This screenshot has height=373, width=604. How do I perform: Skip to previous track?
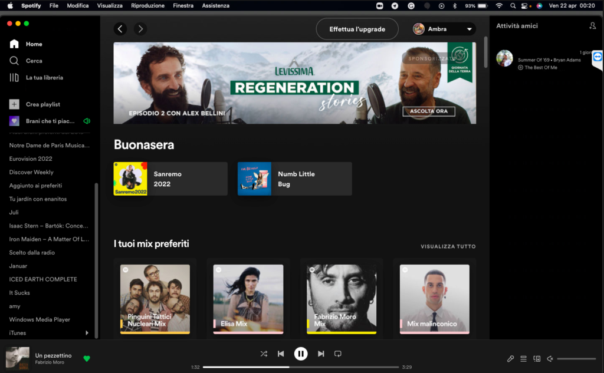(281, 354)
